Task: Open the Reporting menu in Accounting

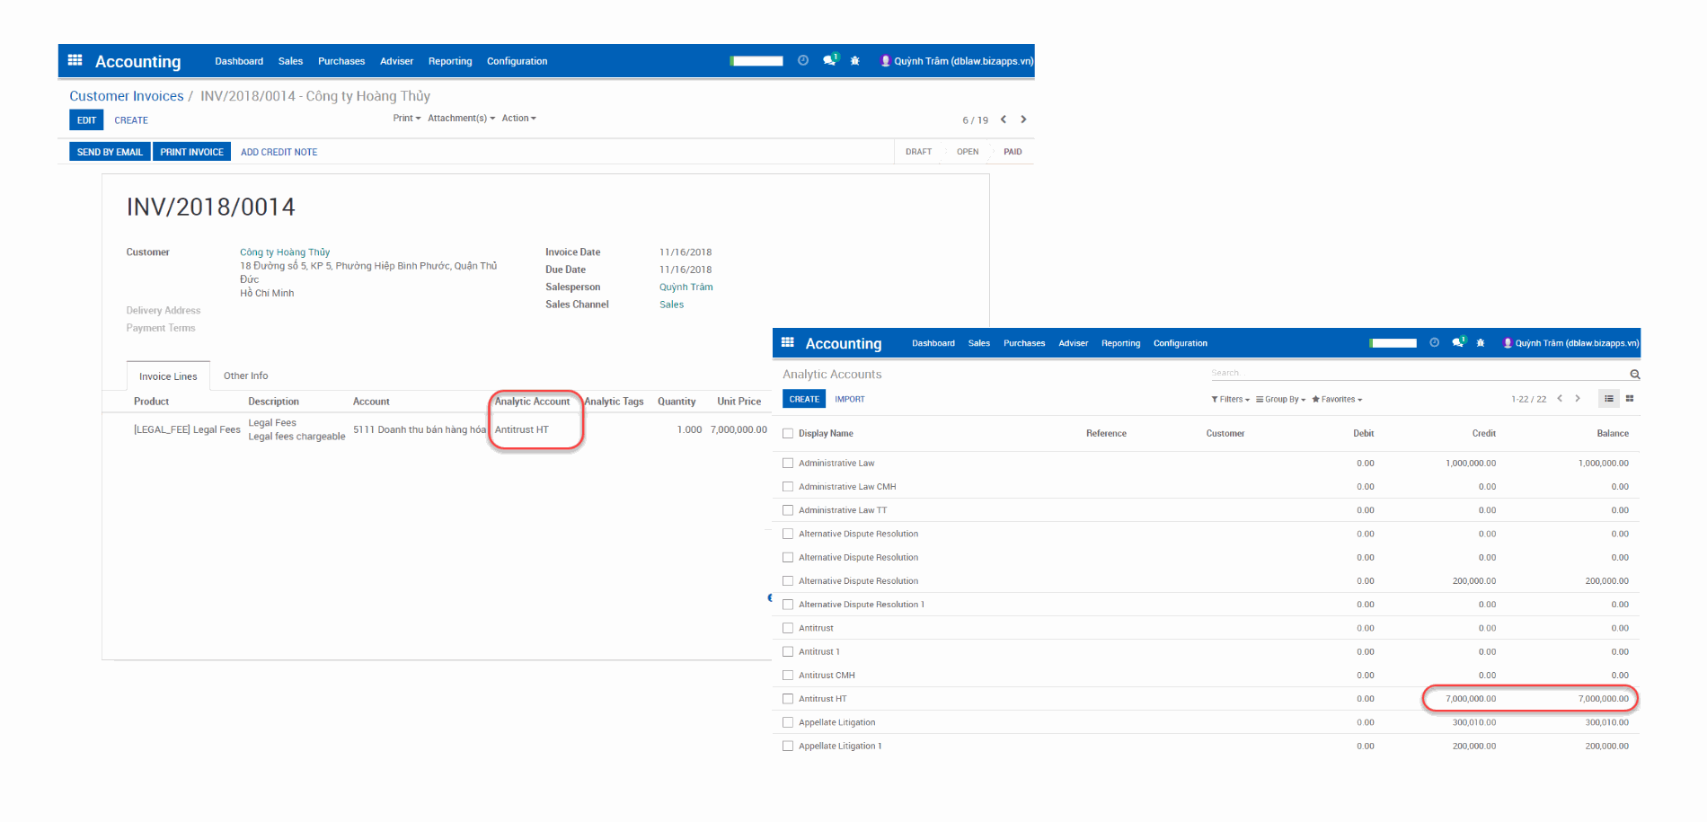Action: pos(449,61)
